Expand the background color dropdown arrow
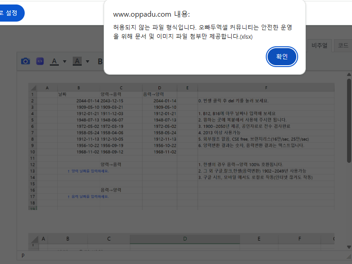Viewport: 352px width, 264px height. point(88,61)
